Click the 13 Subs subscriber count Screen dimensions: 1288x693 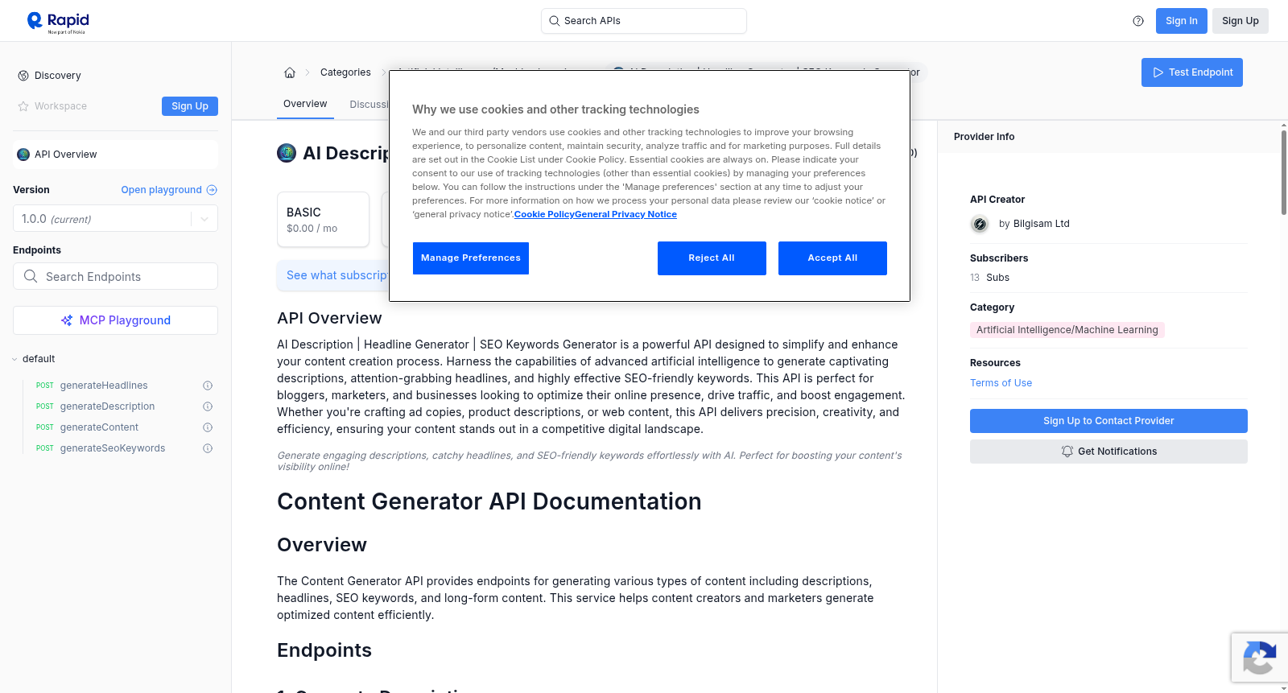[989, 278]
